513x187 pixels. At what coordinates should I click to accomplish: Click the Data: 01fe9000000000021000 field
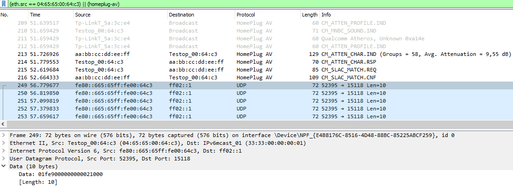(60, 174)
